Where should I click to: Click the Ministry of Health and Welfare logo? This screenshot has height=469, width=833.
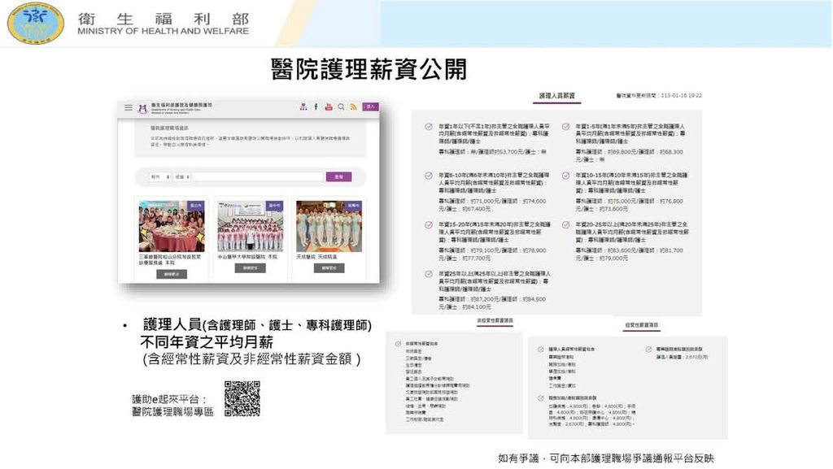36,23
